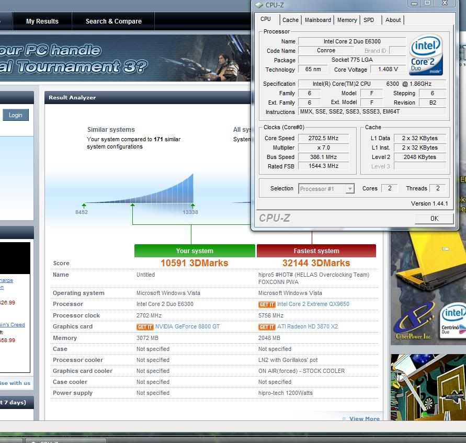The width and height of the screenshot is (466, 443).
Task: Switch to the Cache tab in CPU-Z
Action: (290, 20)
